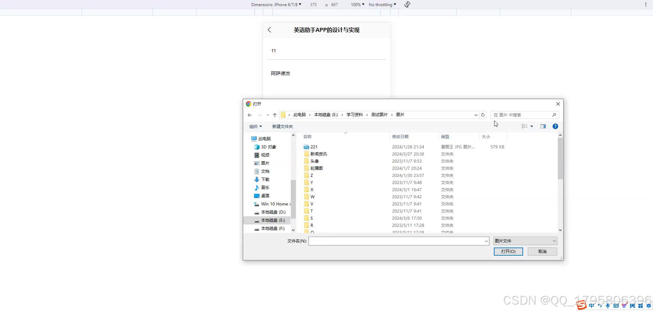
Task: Open the Sogou toolbox grid icon
Action: tap(640, 306)
